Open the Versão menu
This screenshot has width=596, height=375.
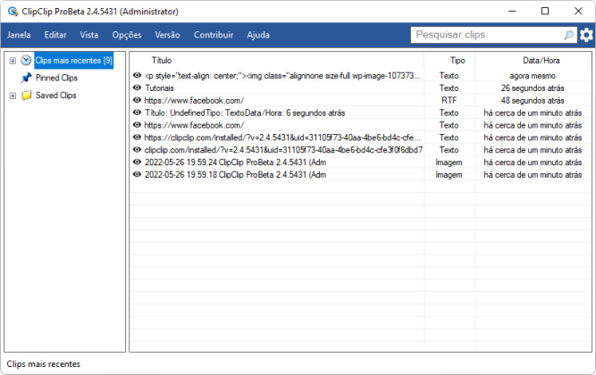pos(167,35)
